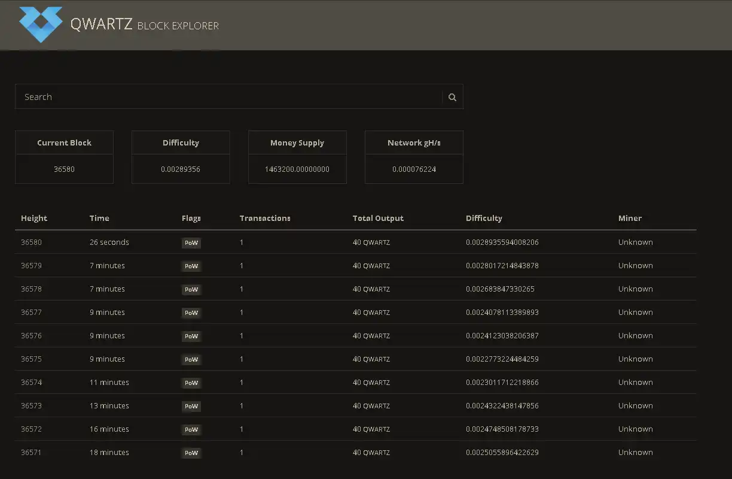This screenshot has width=732, height=479.
Task: Click the Money Supply stat card
Action: (297, 157)
